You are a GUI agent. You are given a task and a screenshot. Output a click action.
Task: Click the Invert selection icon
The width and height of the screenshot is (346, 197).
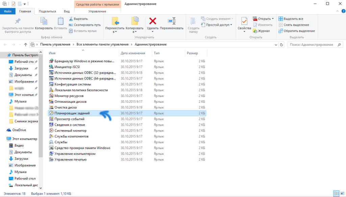tap(280, 31)
